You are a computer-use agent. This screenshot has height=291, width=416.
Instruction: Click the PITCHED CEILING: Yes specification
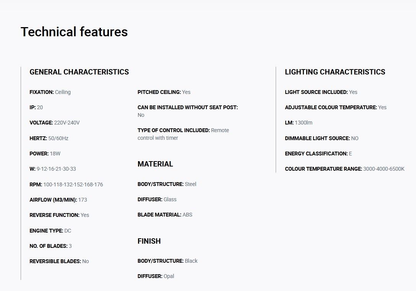[x=164, y=92]
